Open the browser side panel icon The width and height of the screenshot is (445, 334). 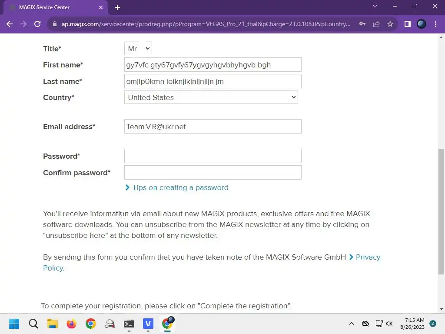(x=408, y=24)
